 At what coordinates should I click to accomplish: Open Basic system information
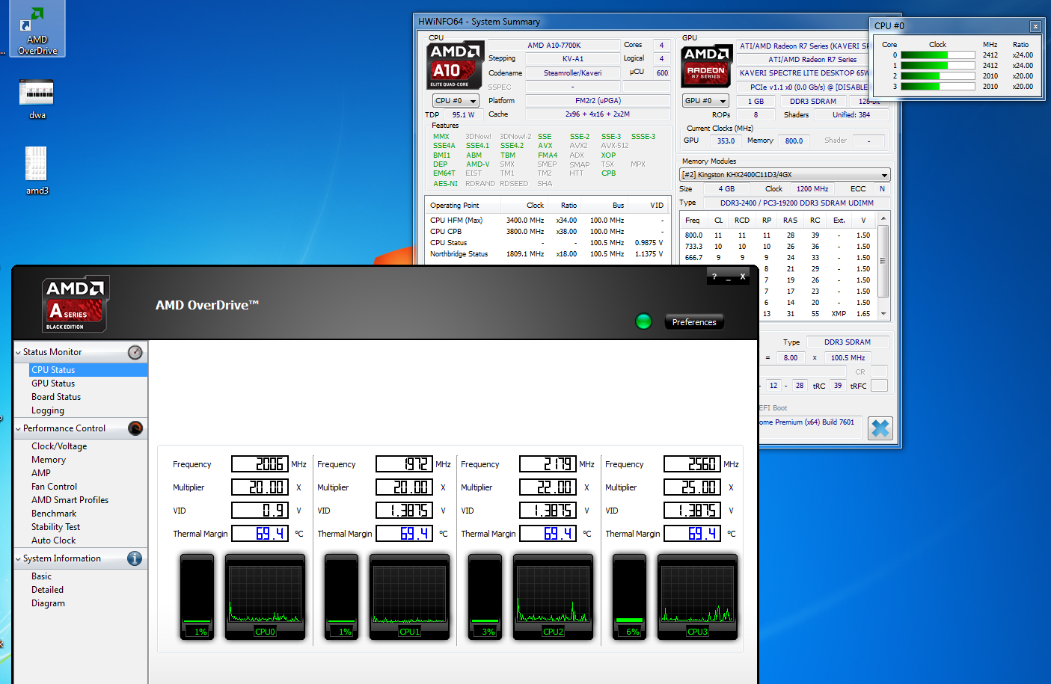click(x=41, y=576)
